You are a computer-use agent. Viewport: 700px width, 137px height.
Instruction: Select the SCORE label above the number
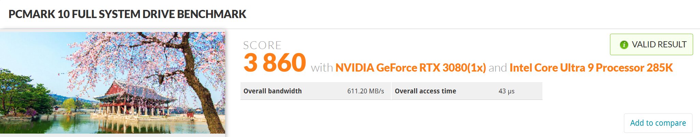click(262, 45)
